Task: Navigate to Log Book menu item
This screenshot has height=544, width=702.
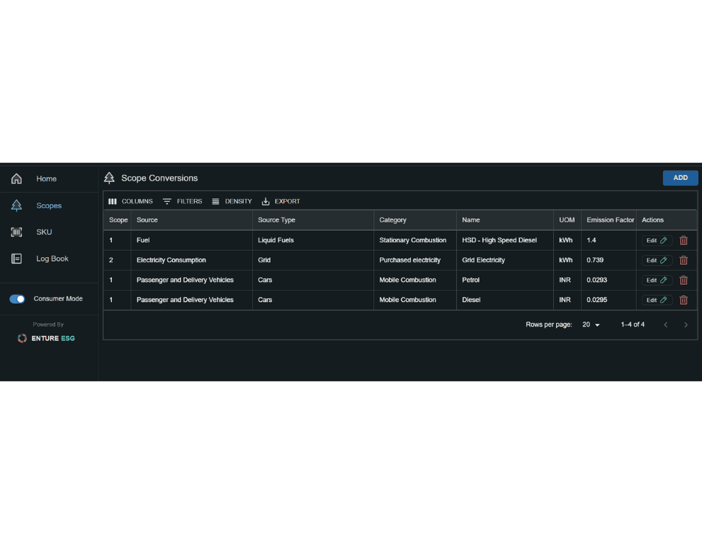Action: [52, 259]
